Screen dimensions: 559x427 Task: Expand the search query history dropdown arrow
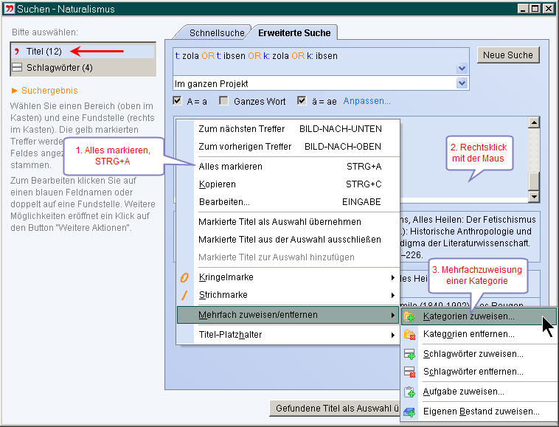pyautogui.click(x=462, y=68)
